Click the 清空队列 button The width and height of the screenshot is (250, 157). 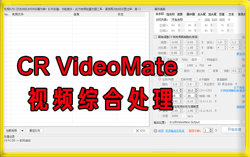35,130
